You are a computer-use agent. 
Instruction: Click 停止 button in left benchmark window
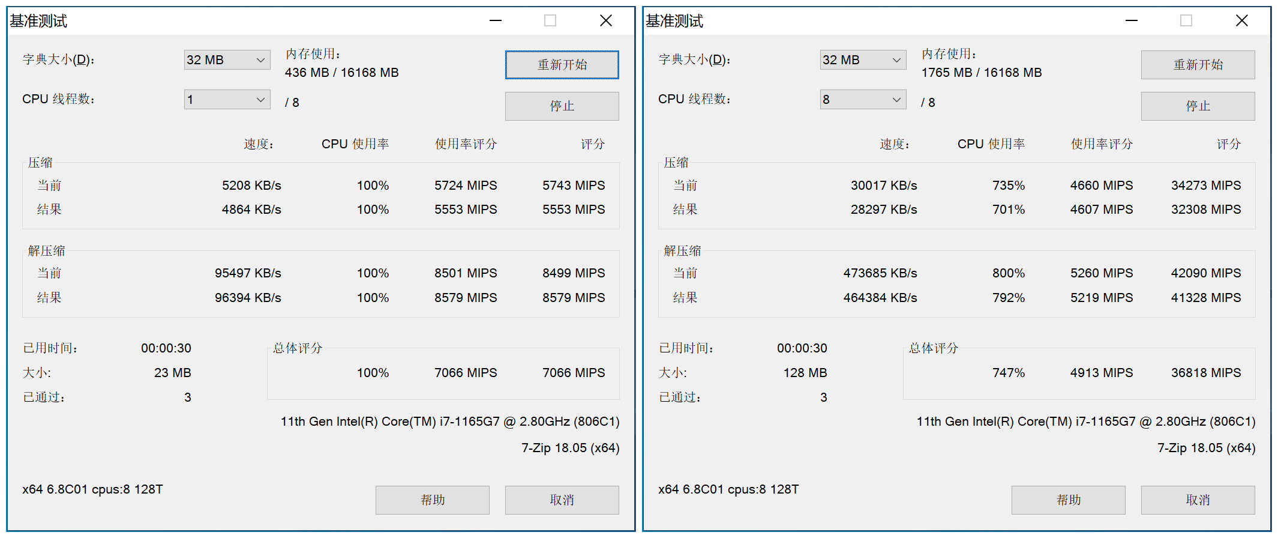click(562, 106)
